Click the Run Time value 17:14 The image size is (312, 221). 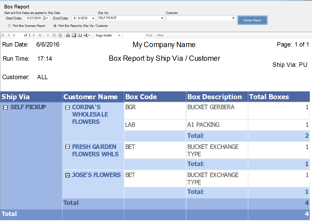click(44, 59)
